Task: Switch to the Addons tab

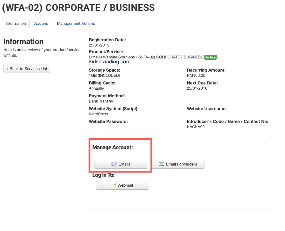Action: pos(41,24)
